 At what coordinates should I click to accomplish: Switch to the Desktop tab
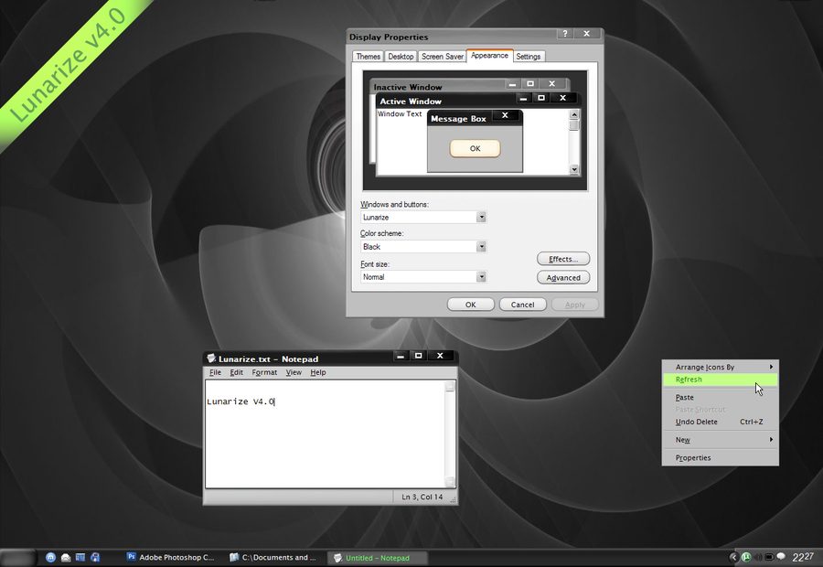point(401,56)
